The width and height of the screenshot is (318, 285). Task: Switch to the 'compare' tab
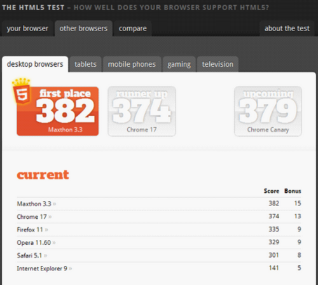(x=133, y=29)
